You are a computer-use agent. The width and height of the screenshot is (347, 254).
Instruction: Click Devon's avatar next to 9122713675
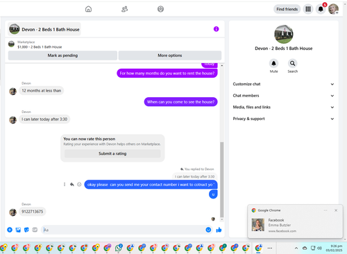pos(12,212)
